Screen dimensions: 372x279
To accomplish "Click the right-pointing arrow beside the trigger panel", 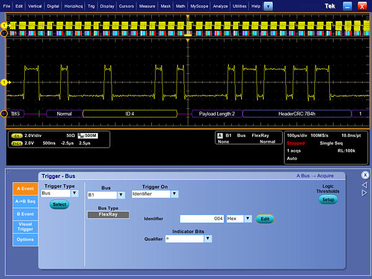I will coord(365,193).
